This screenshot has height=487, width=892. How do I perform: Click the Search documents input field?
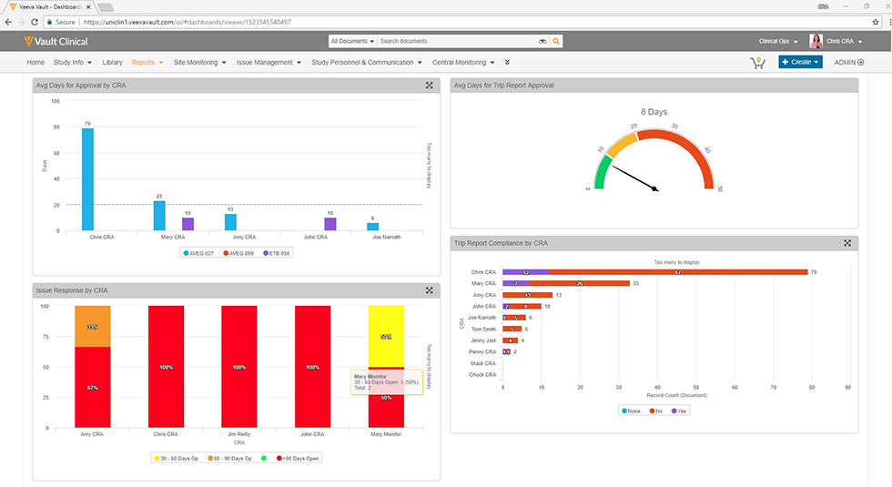pyautogui.click(x=455, y=41)
